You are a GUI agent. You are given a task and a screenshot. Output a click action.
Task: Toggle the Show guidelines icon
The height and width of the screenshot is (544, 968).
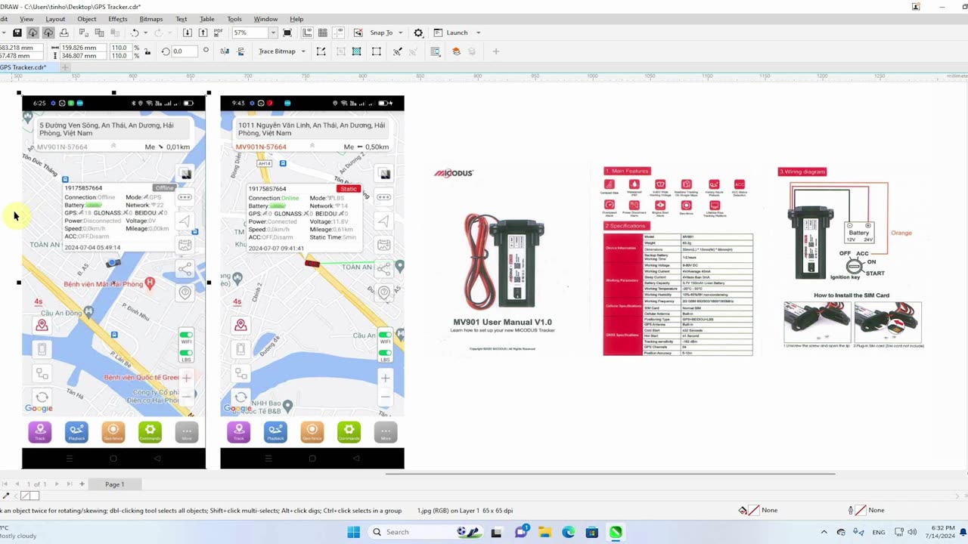point(338,32)
